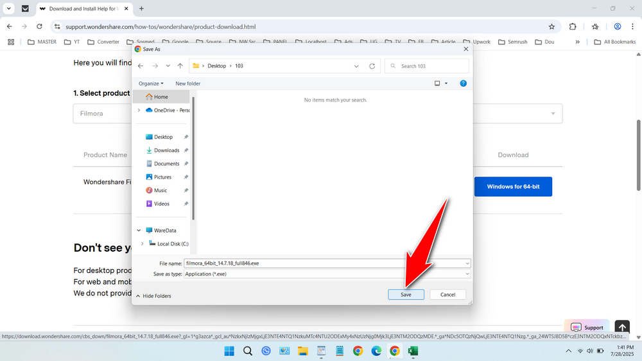
Task: Open Excel from taskbar
Action: pyautogui.click(x=413, y=351)
